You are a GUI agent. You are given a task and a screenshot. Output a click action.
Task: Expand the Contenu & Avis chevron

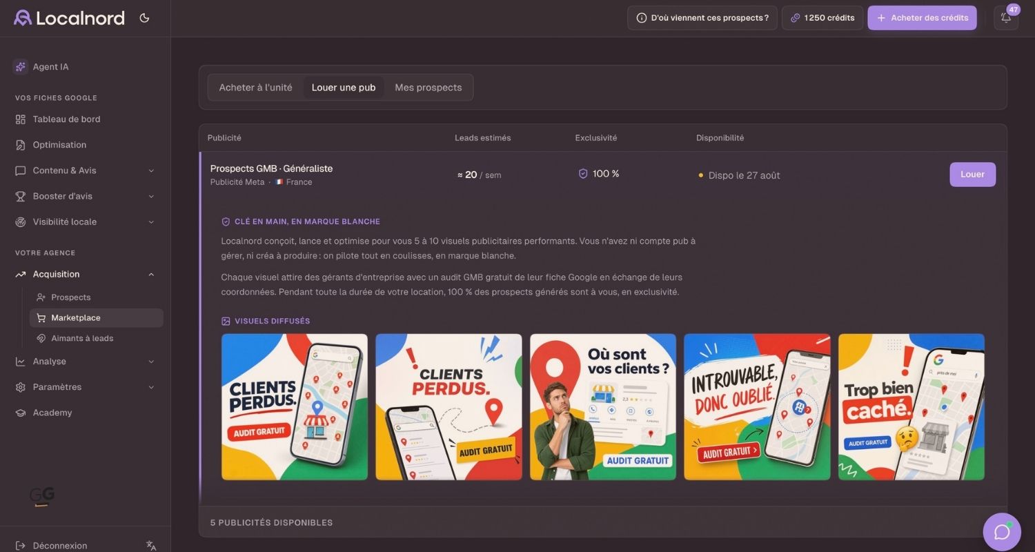point(151,170)
